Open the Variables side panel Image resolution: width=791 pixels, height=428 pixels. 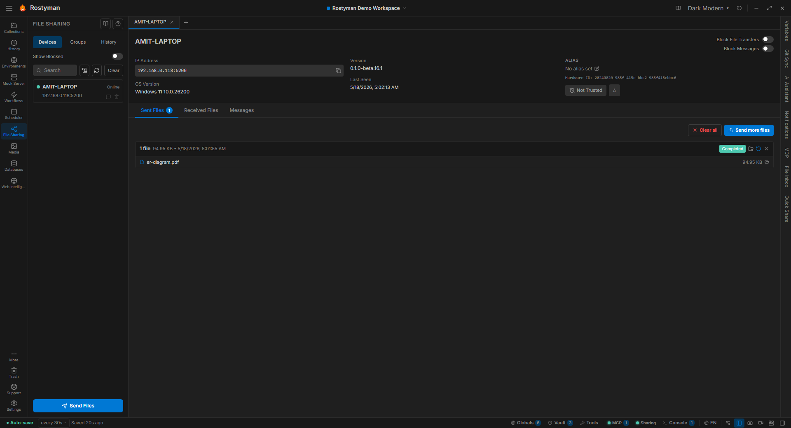(786, 31)
